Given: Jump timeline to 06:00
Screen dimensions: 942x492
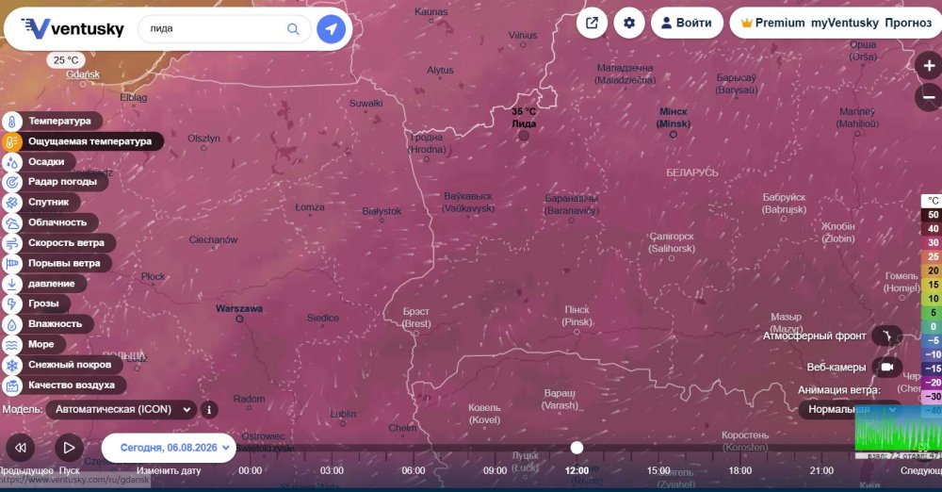Looking at the screenshot, I should [x=414, y=470].
